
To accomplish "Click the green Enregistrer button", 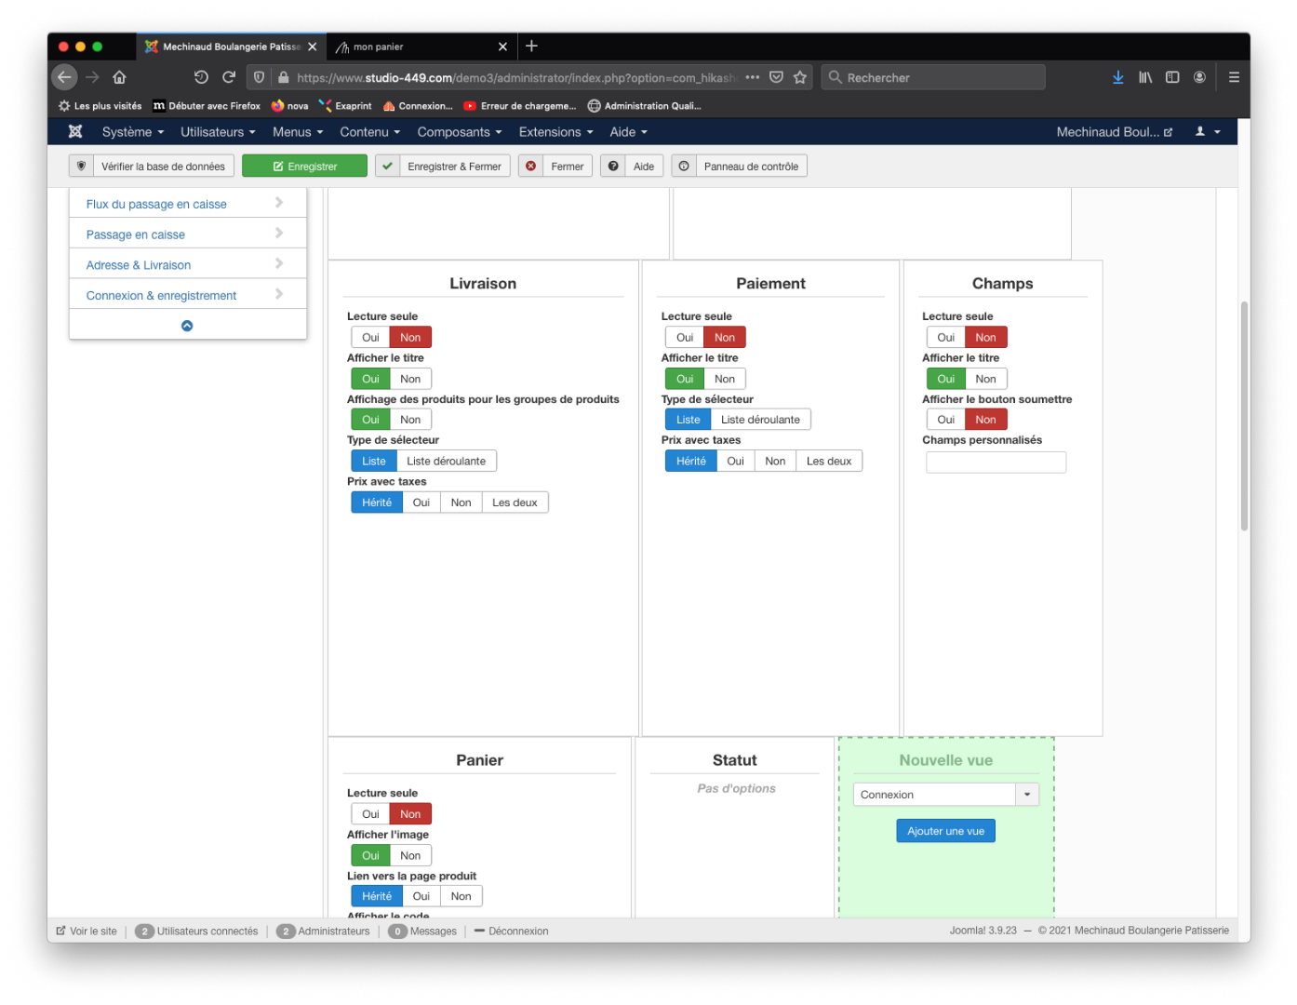I will click(x=304, y=166).
